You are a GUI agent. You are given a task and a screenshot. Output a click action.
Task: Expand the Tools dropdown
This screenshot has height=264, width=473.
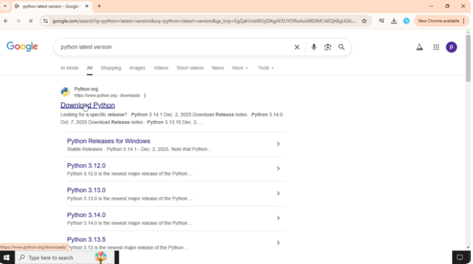click(x=266, y=68)
